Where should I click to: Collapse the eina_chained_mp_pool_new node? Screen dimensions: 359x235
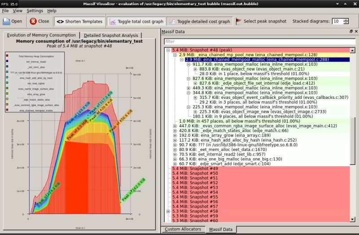[175, 55]
